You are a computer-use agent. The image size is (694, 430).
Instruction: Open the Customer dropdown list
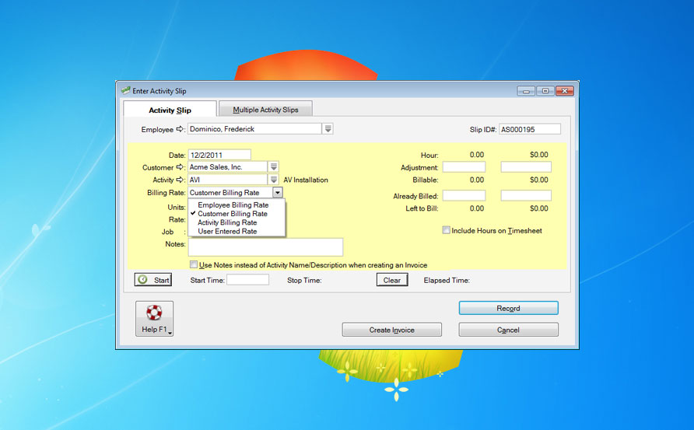(274, 166)
